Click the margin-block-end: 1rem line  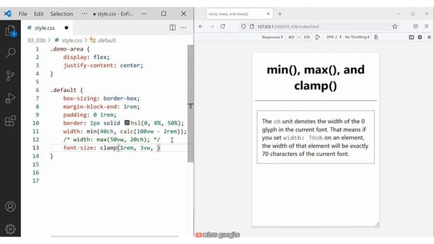click(101, 106)
